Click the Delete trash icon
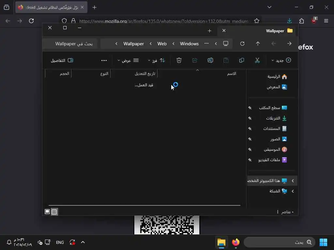Viewport: 334px width, 250px height. point(179,60)
